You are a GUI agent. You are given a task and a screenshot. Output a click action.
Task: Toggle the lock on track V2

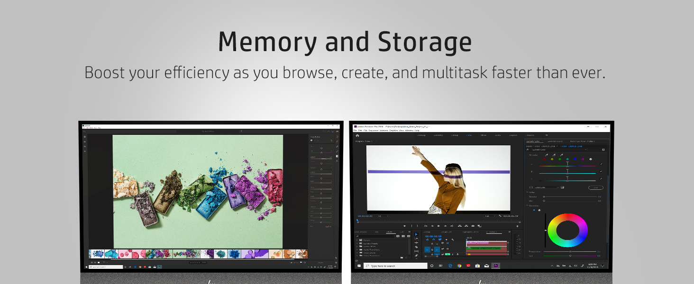click(432, 243)
